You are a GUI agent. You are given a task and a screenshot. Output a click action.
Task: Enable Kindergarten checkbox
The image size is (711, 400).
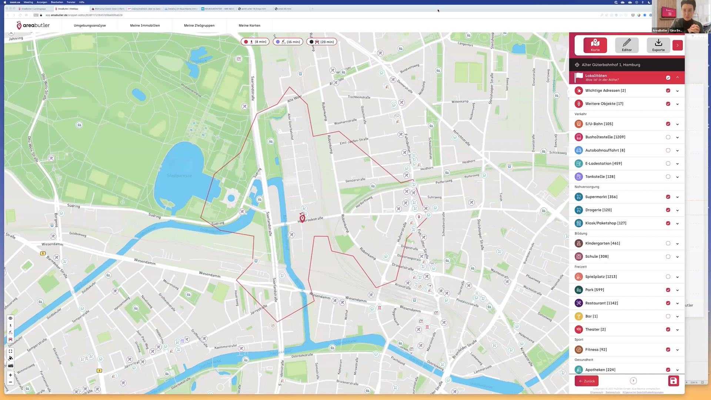[668, 243]
